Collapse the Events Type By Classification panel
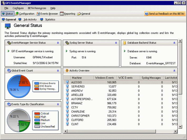The image size is (187, 140). (x=58, y=104)
